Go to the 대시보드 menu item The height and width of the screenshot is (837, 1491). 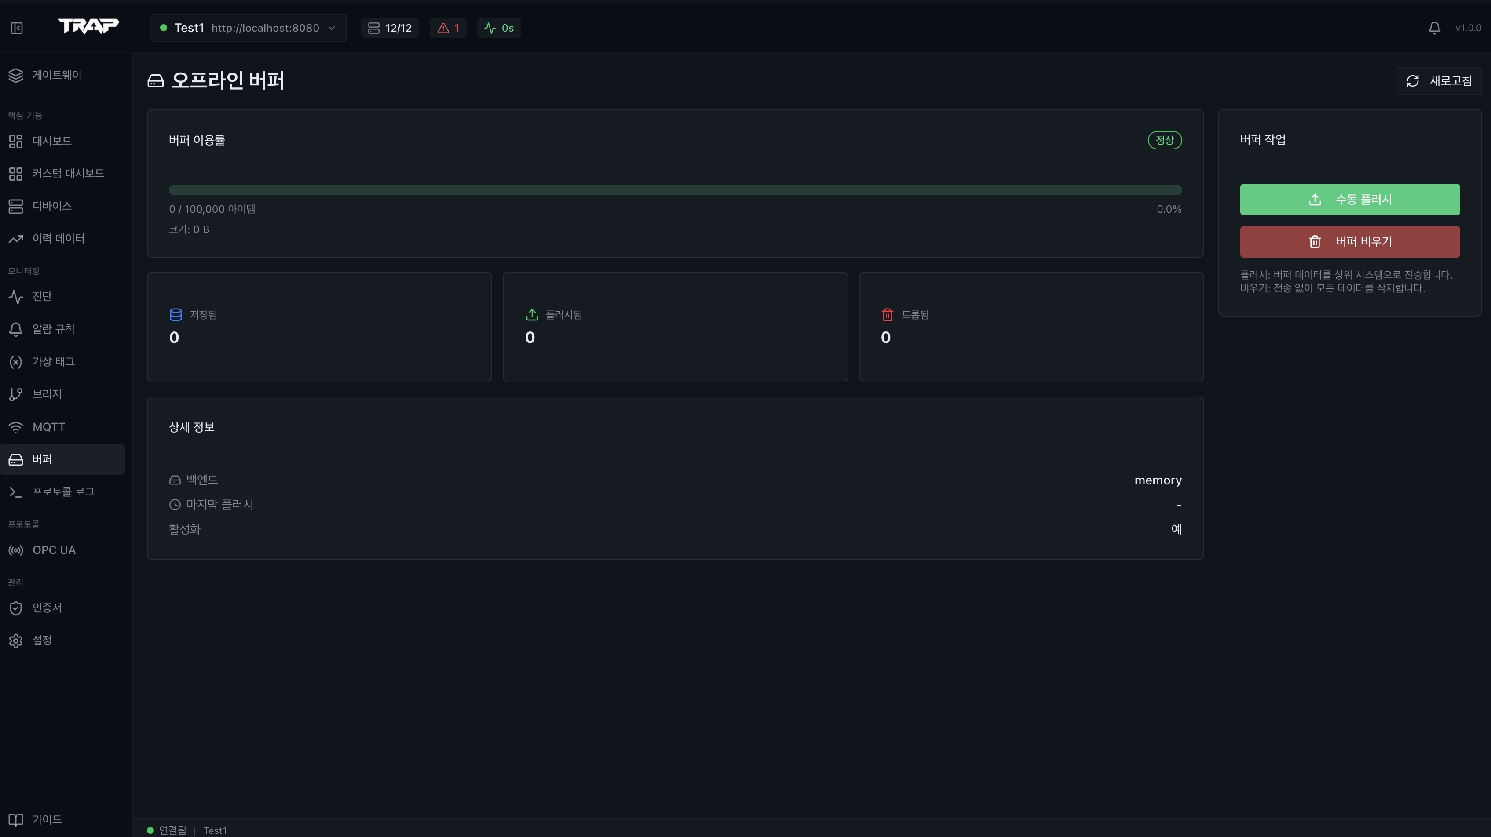click(x=52, y=141)
